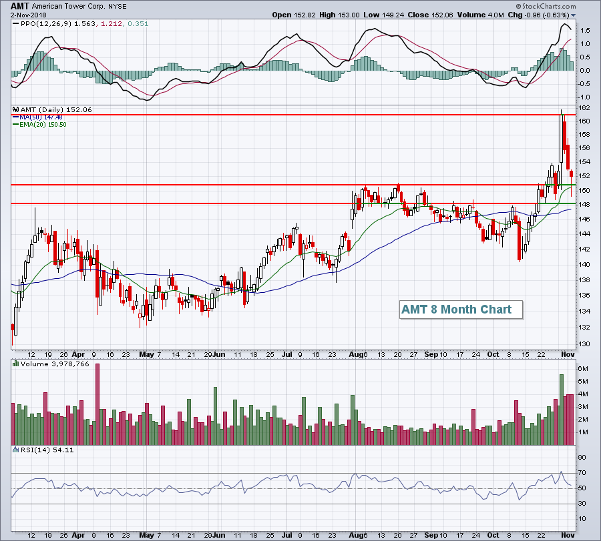The height and width of the screenshot is (541, 601).
Task: Click the Volume 3,978,766 label
Action: (55, 364)
